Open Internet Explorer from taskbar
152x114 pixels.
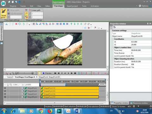[13, 111]
